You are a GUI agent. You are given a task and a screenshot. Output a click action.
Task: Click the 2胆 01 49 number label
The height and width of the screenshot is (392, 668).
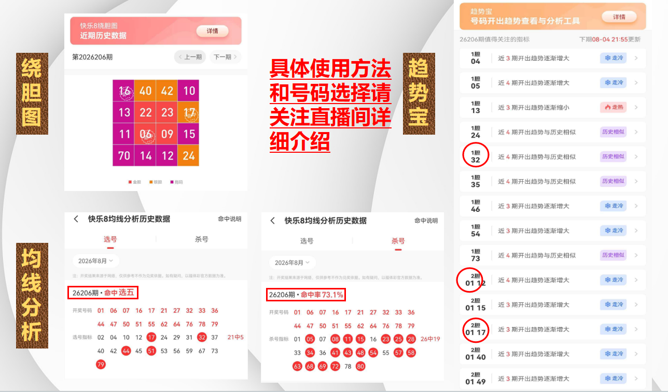[476, 379]
